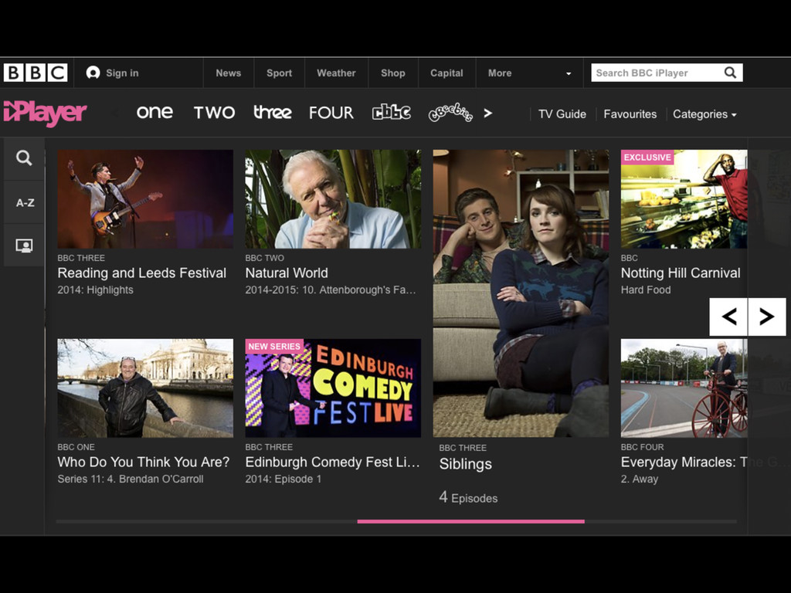Open the Siblings programme image
Screen dimensions: 791x593
click(521, 293)
